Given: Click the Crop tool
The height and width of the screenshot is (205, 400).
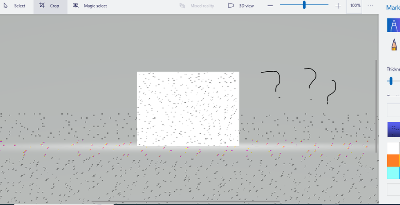Looking at the screenshot, I should point(50,6).
